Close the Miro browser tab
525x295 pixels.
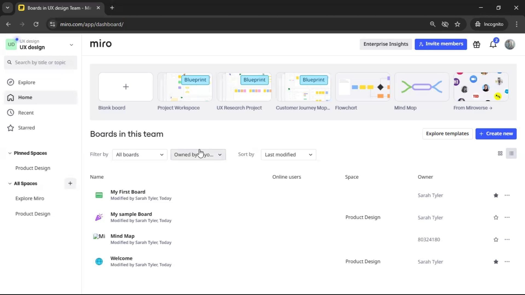point(98,8)
